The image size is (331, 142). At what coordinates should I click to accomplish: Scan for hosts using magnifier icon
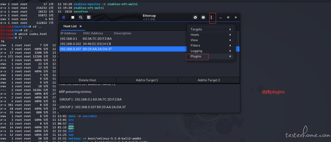pos(81,17)
